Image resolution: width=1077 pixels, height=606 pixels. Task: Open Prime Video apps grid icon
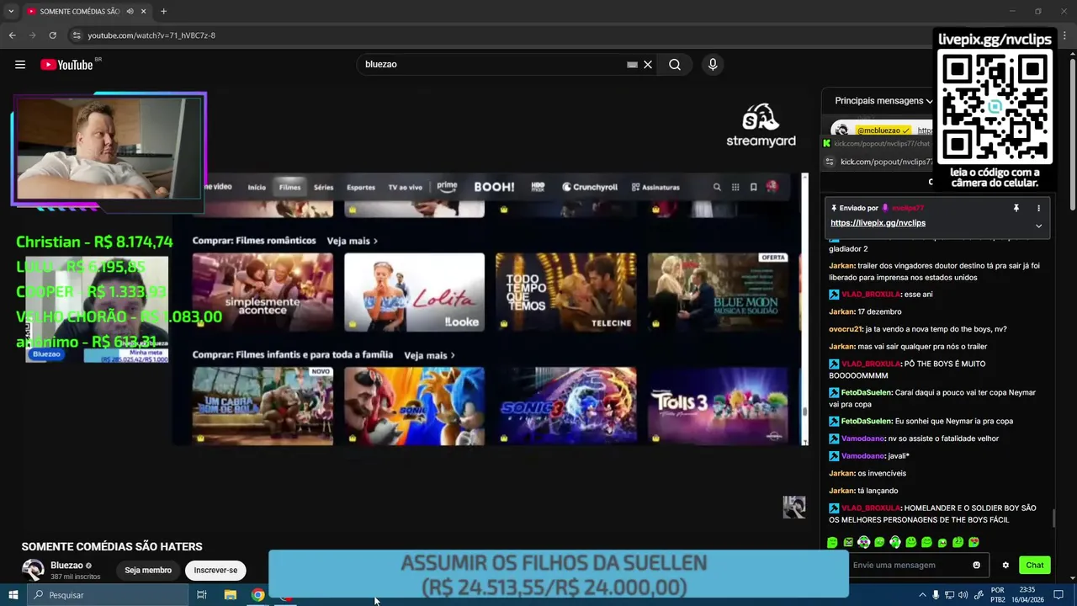click(735, 187)
